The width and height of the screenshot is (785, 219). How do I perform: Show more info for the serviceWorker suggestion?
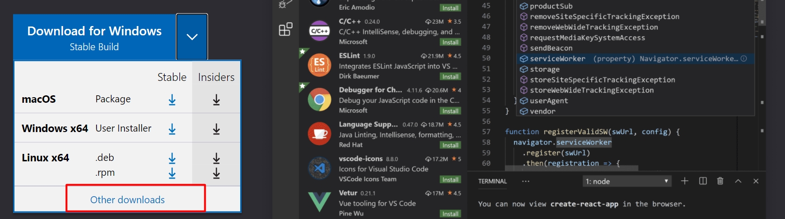click(x=744, y=59)
